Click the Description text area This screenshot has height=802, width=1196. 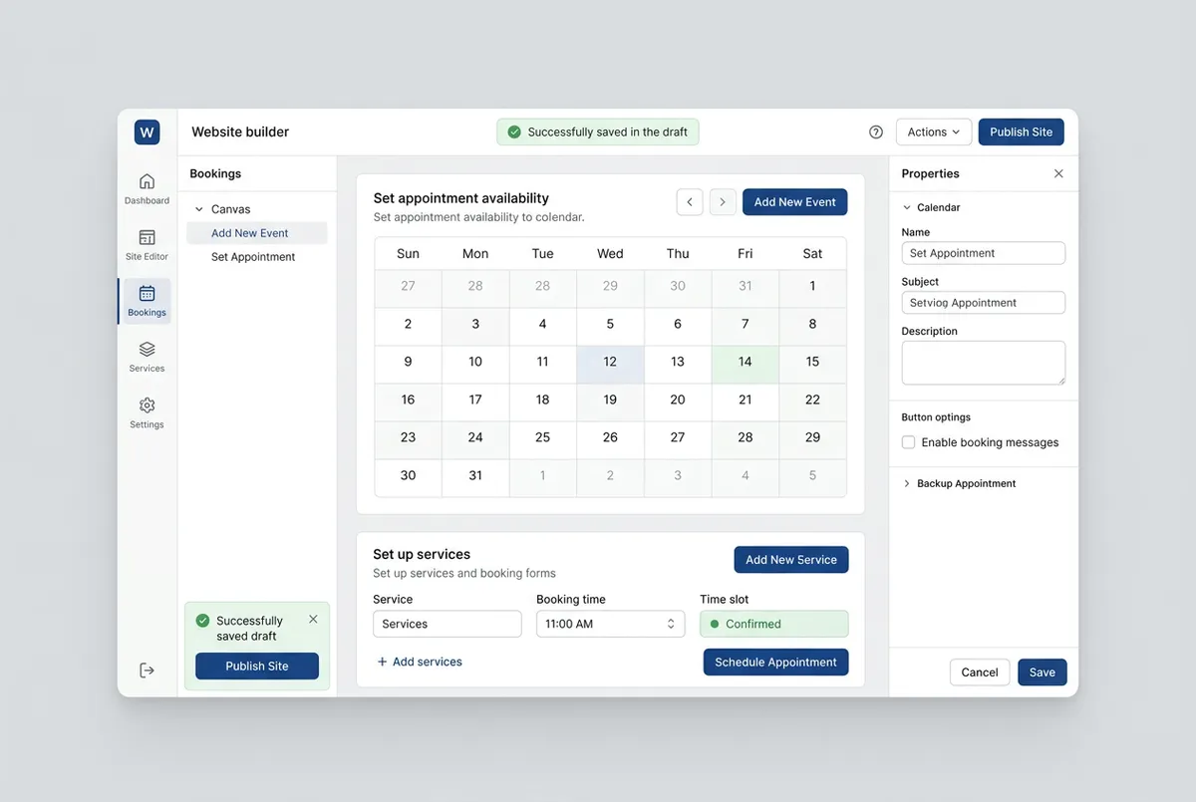click(x=984, y=363)
